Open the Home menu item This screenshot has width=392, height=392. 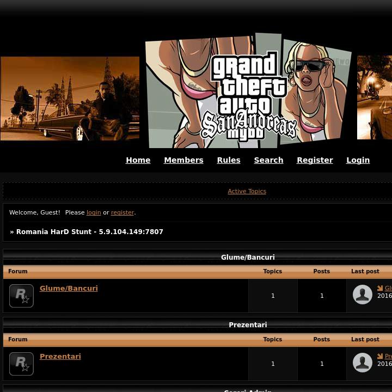coord(138,160)
